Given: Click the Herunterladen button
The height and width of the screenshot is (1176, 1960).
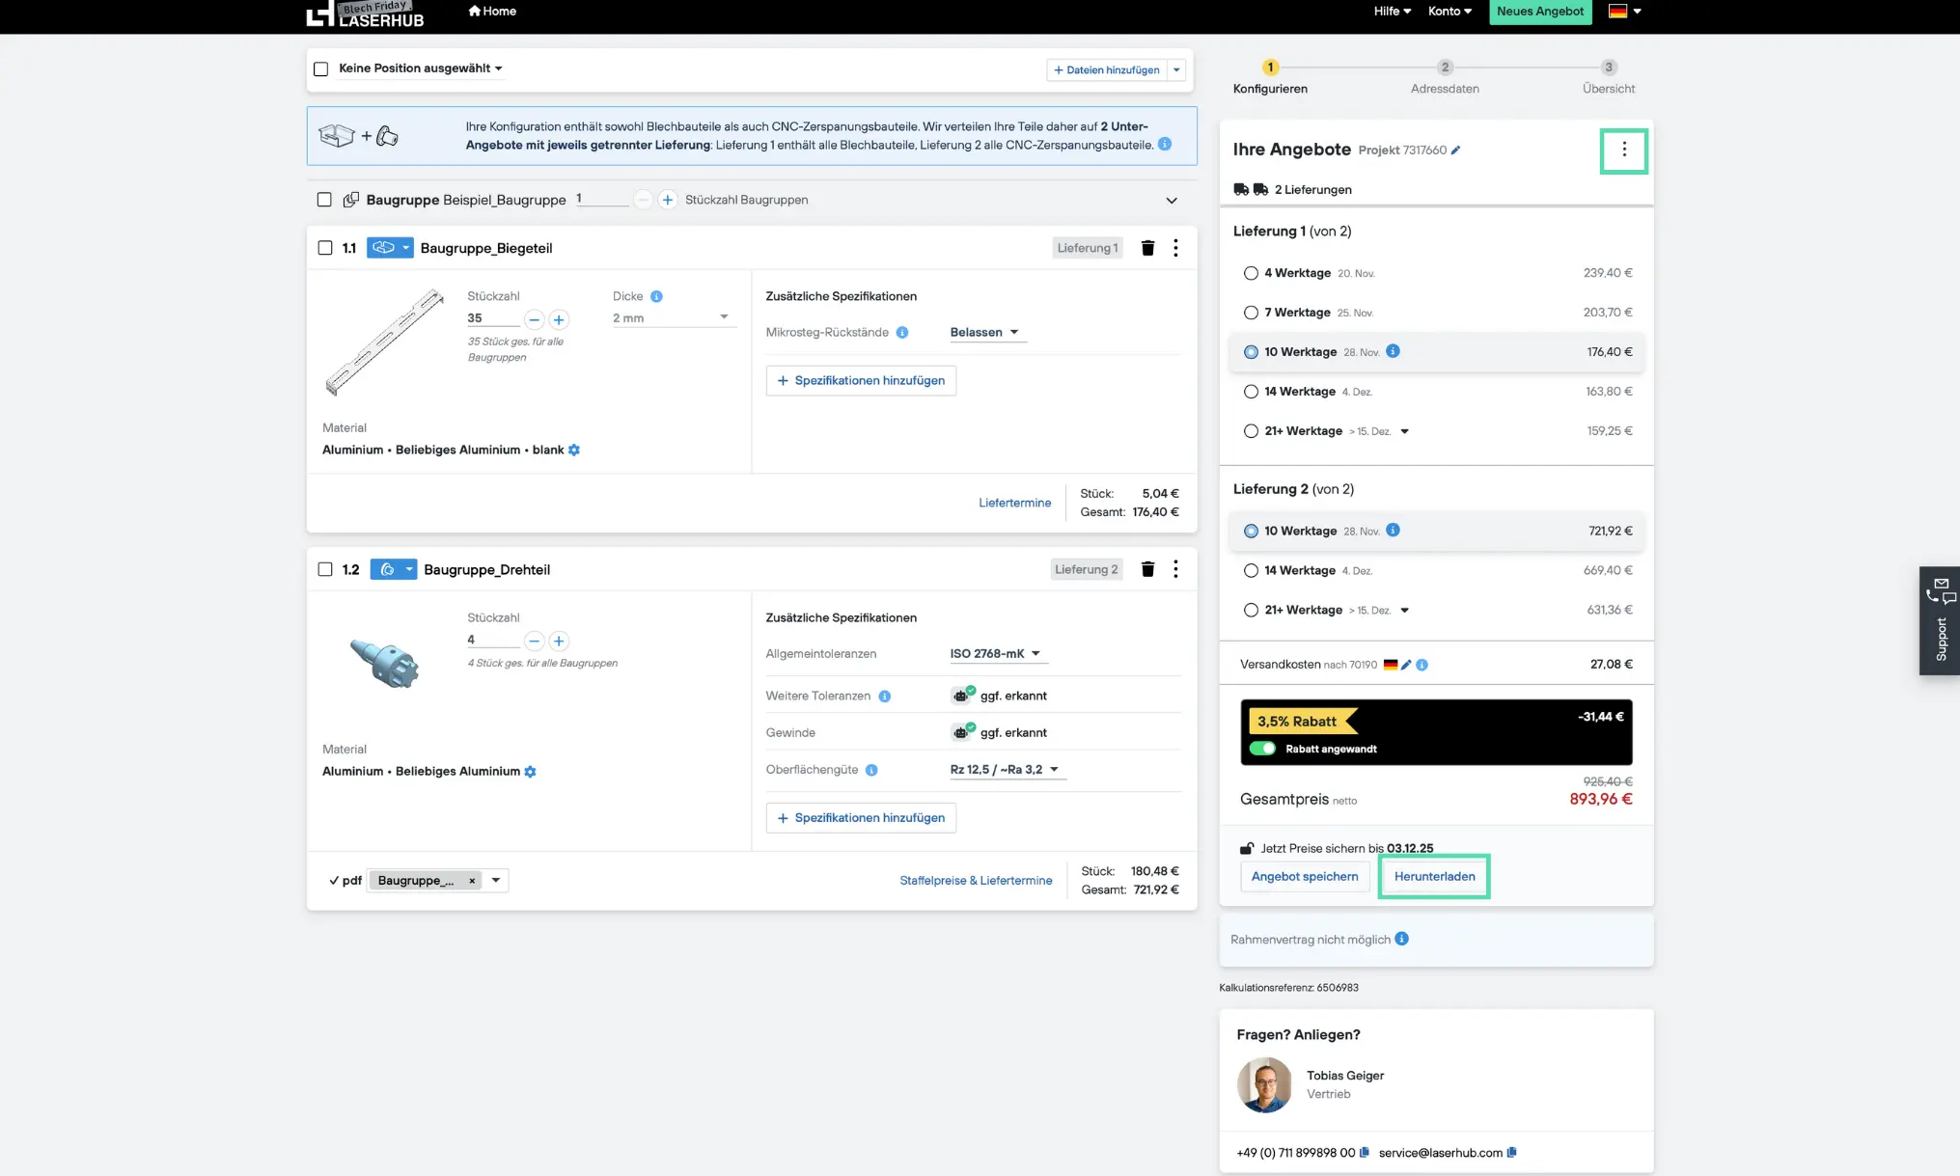Looking at the screenshot, I should [x=1434, y=877].
